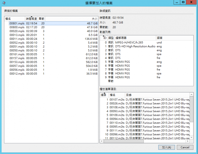Select the 00161.mpls playlist row

coord(54,54)
